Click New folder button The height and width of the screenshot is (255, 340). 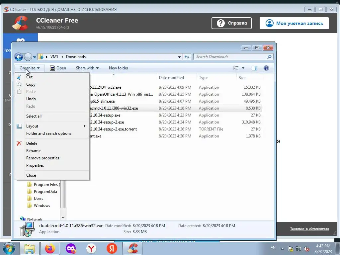[x=119, y=68]
